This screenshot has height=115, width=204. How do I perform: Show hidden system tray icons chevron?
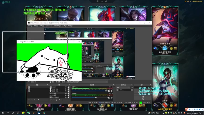(161, 113)
